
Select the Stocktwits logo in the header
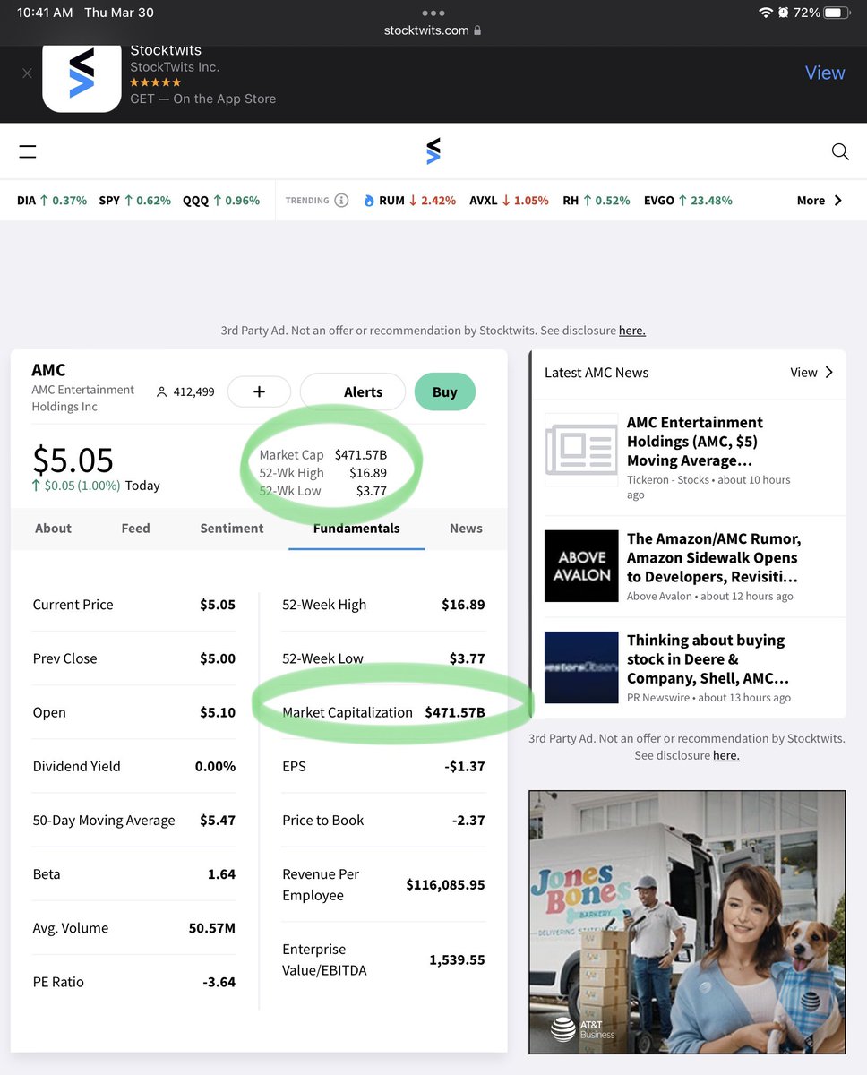433,150
